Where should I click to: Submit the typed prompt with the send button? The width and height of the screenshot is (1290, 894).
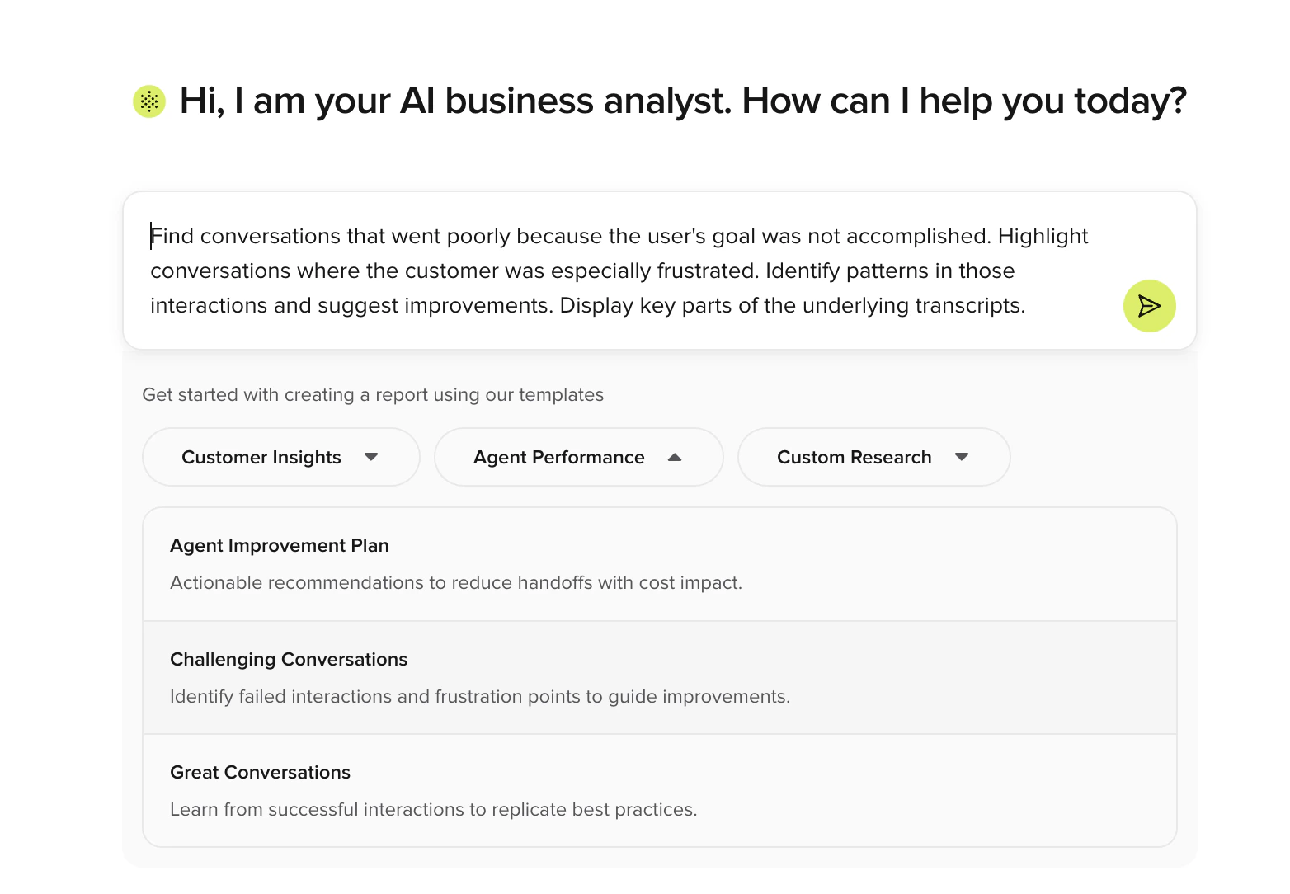1149,306
